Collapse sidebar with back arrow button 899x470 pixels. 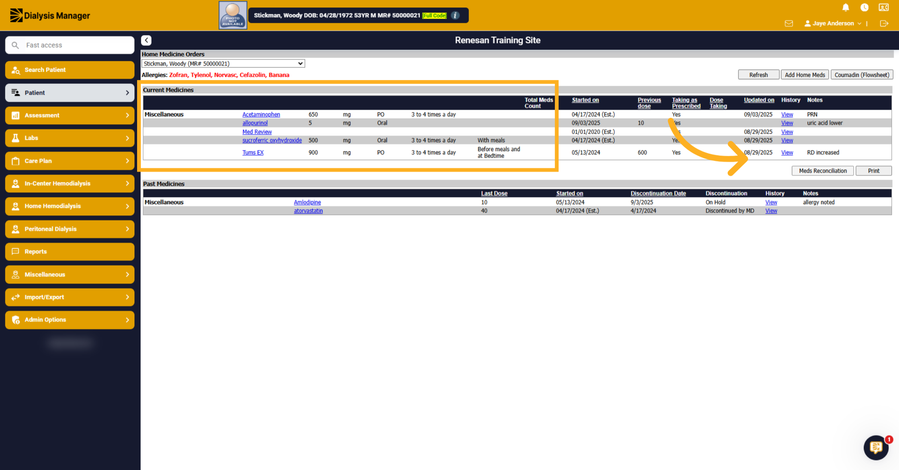pyautogui.click(x=146, y=40)
